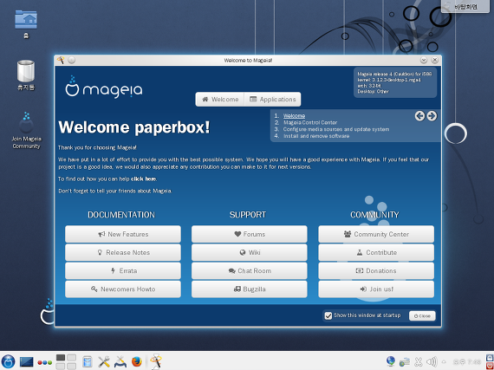This screenshot has width=494, height=370.
Task: Click the Contribute button
Action: click(x=376, y=252)
